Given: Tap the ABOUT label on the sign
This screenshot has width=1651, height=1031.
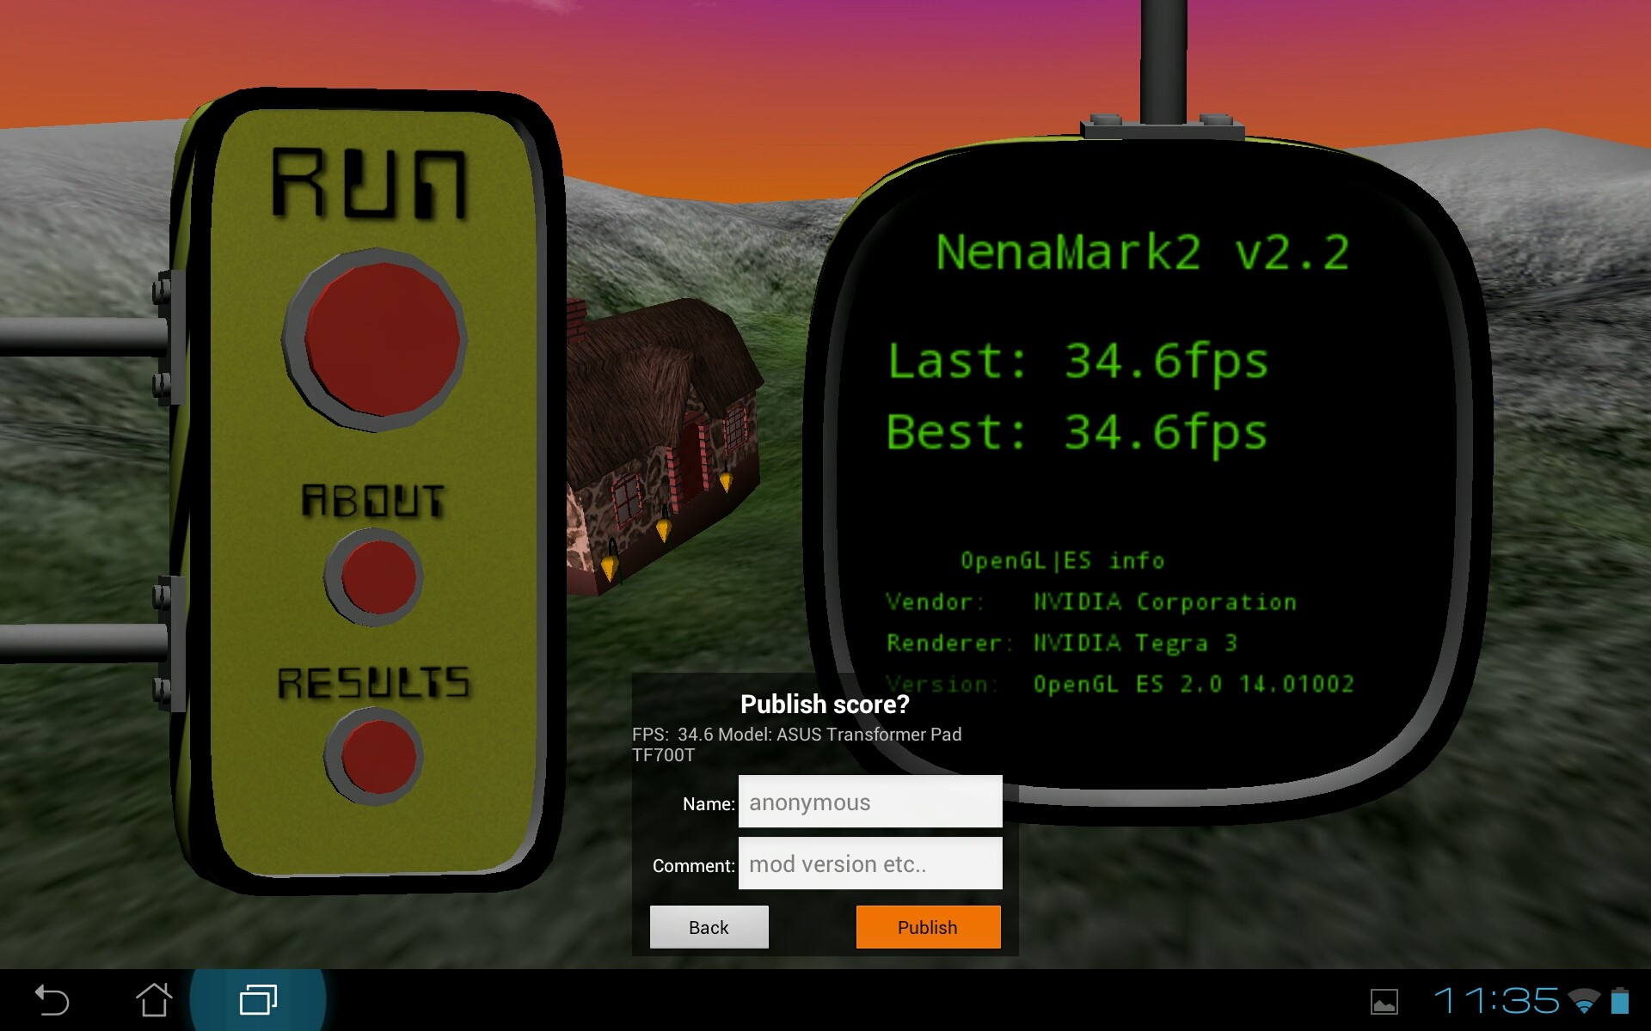Looking at the screenshot, I should click(373, 501).
